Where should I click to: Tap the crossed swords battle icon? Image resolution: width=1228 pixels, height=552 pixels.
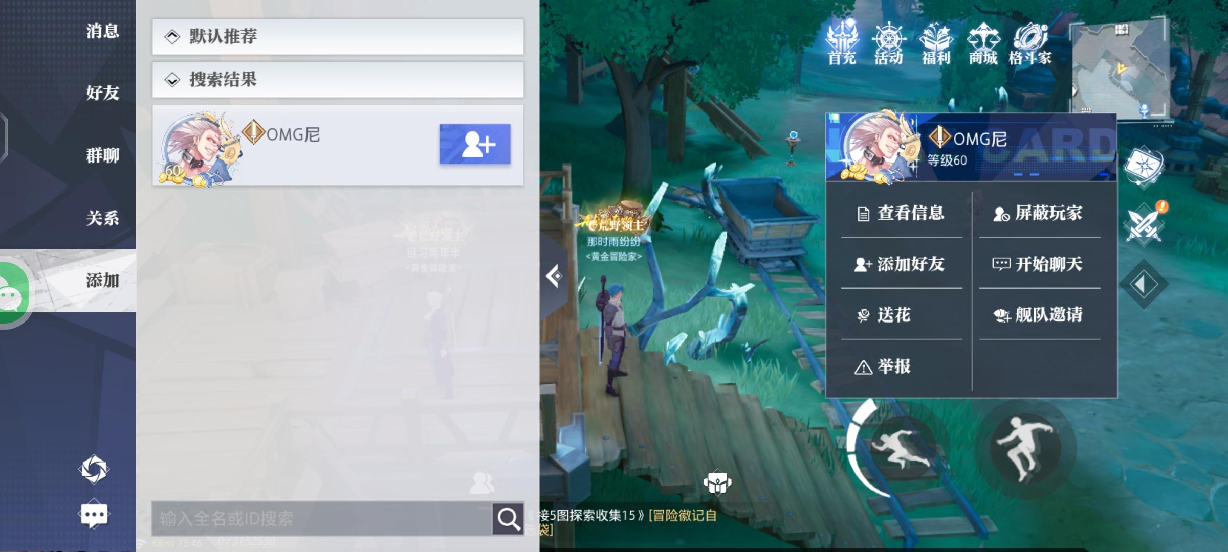(1145, 224)
